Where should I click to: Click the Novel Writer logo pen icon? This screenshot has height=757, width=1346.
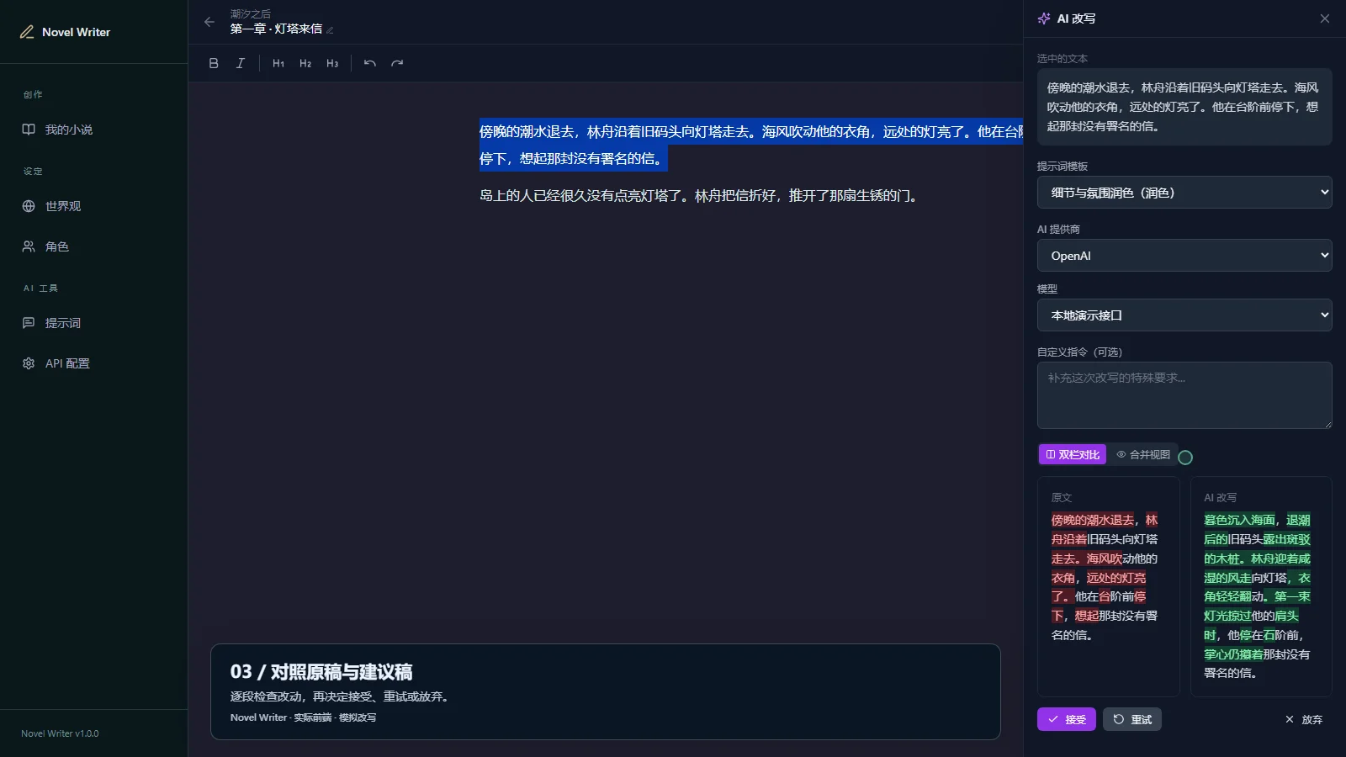[x=27, y=32]
